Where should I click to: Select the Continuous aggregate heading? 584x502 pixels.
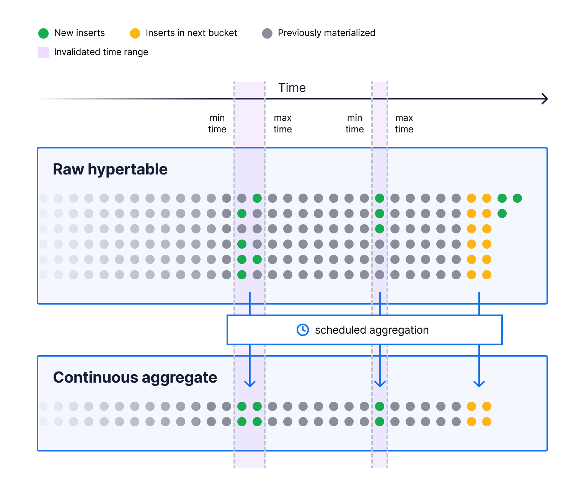point(135,377)
